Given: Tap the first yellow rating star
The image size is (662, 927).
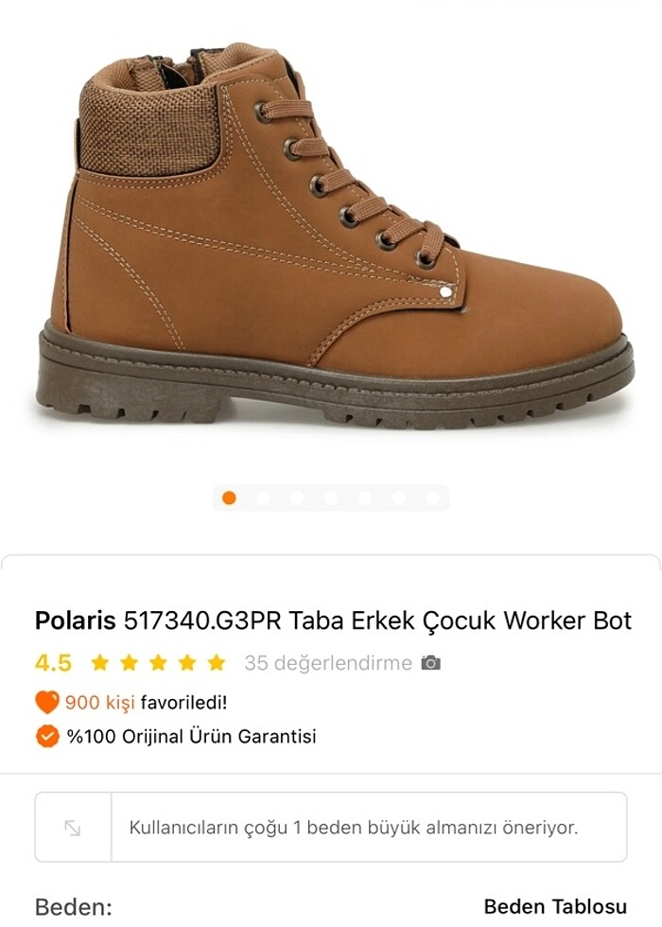Looking at the screenshot, I should point(100,663).
